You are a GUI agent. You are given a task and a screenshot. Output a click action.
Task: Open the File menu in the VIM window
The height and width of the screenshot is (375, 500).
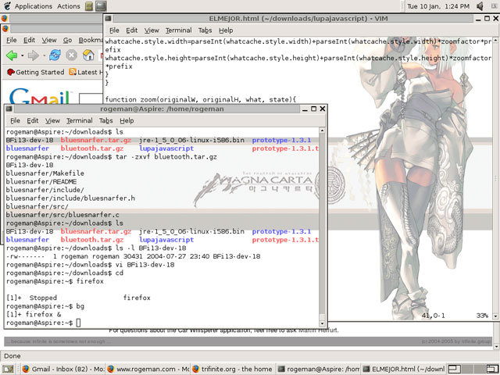(114, 30)
